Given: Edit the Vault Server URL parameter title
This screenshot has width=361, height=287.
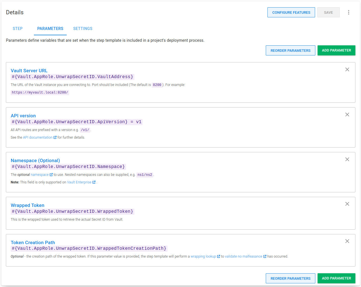Looking at the screenshot, I should point(29,71).
